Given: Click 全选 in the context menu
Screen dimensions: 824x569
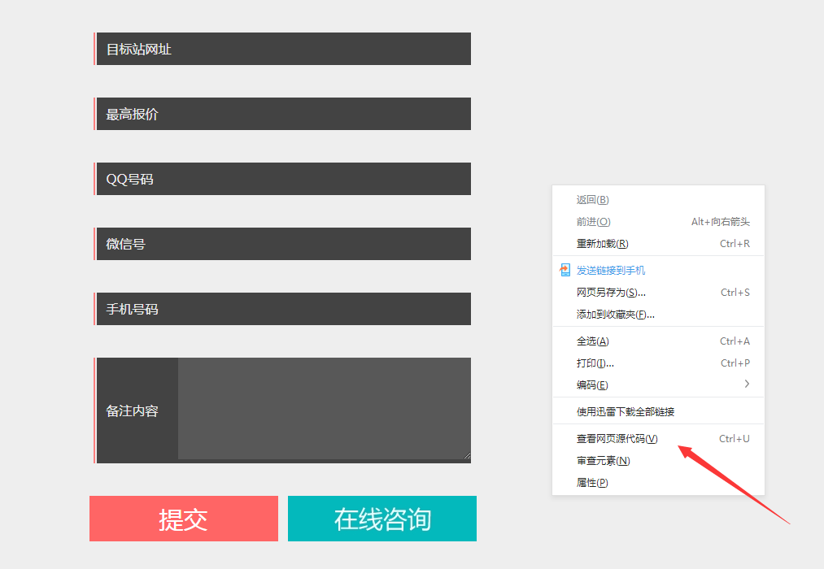Looking at the screenshot, I should 592,341.
